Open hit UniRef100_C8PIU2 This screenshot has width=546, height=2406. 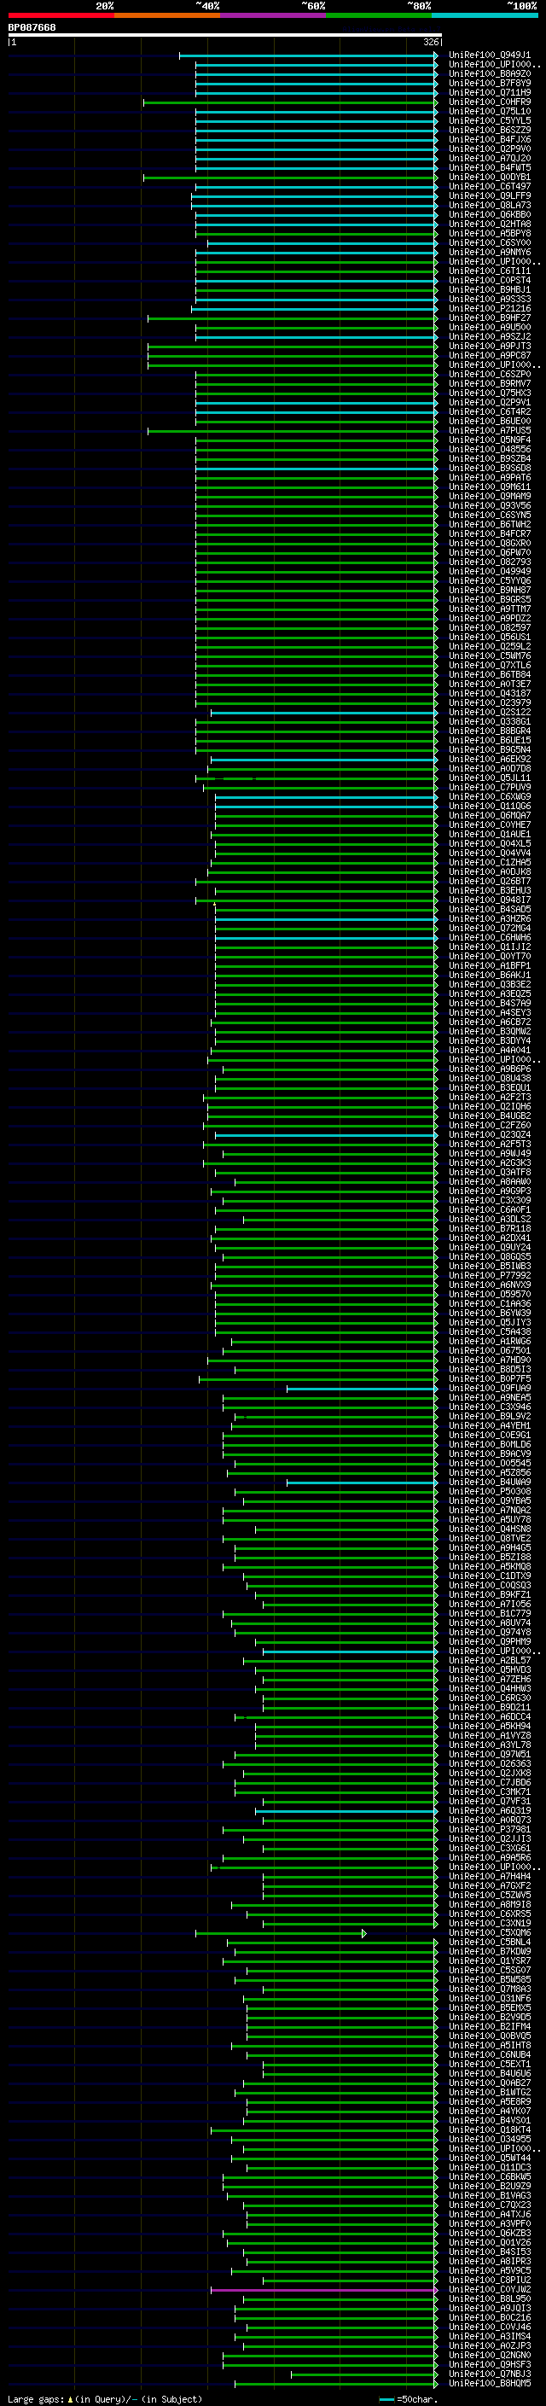pos(490,2280)
